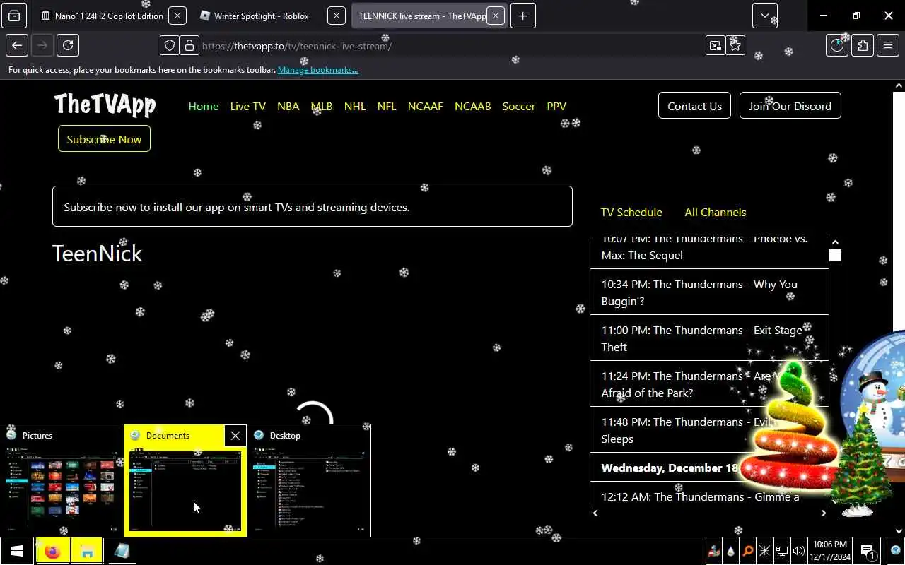
Task: Click the schedule horizontal scroll left arrow
Action: (595, 513)
